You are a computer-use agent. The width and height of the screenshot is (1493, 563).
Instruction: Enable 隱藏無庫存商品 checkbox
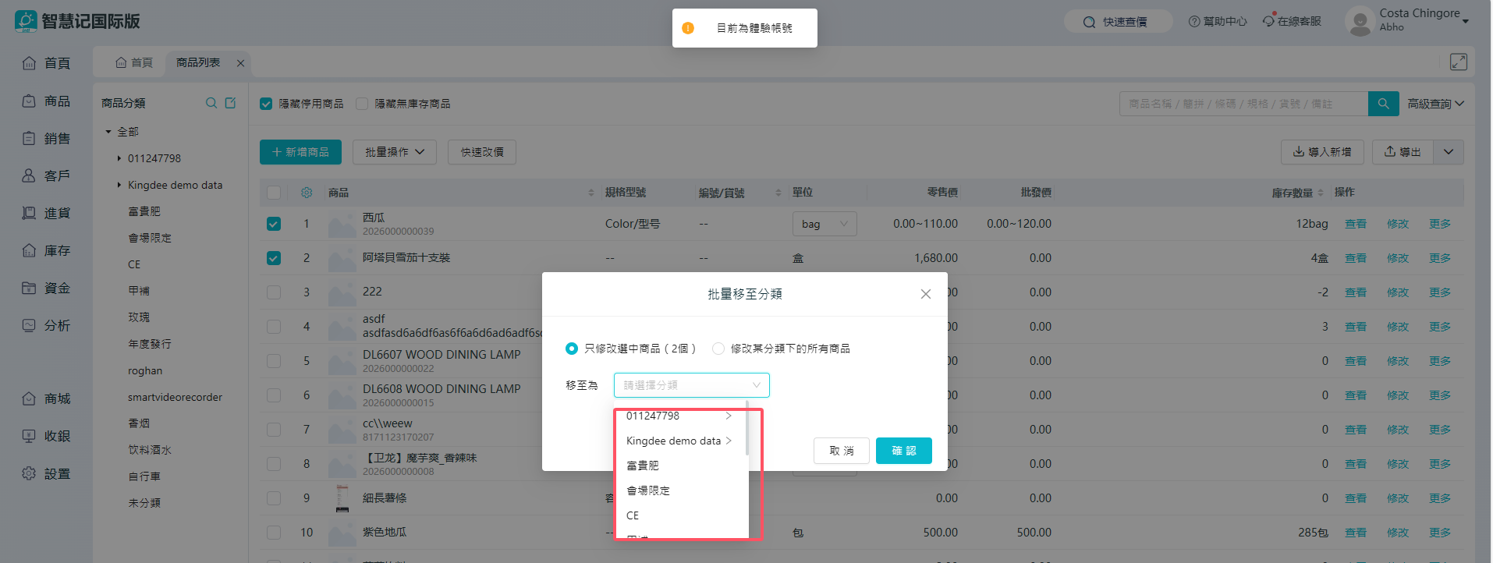click(x=362, y=104)
